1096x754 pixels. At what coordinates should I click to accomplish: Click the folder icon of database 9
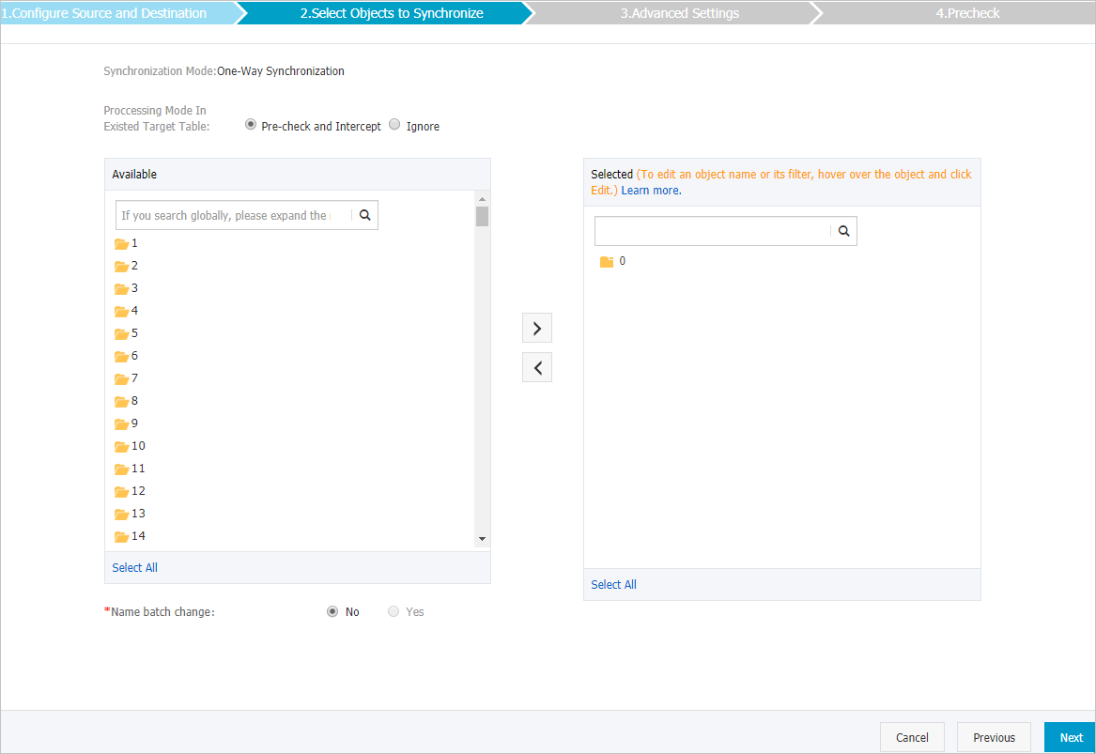pyautogui.click(x=122, y=424)
